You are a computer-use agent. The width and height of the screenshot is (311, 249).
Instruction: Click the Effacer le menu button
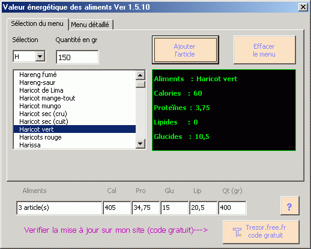[x=264, y=50]
